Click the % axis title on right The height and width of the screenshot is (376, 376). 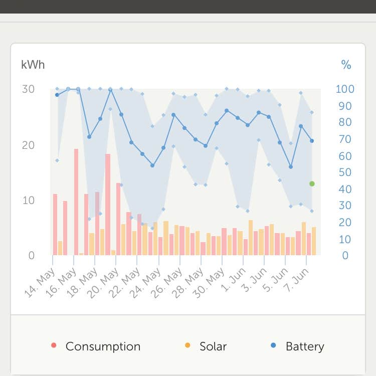pyautogui.click(x=346, y=65)
